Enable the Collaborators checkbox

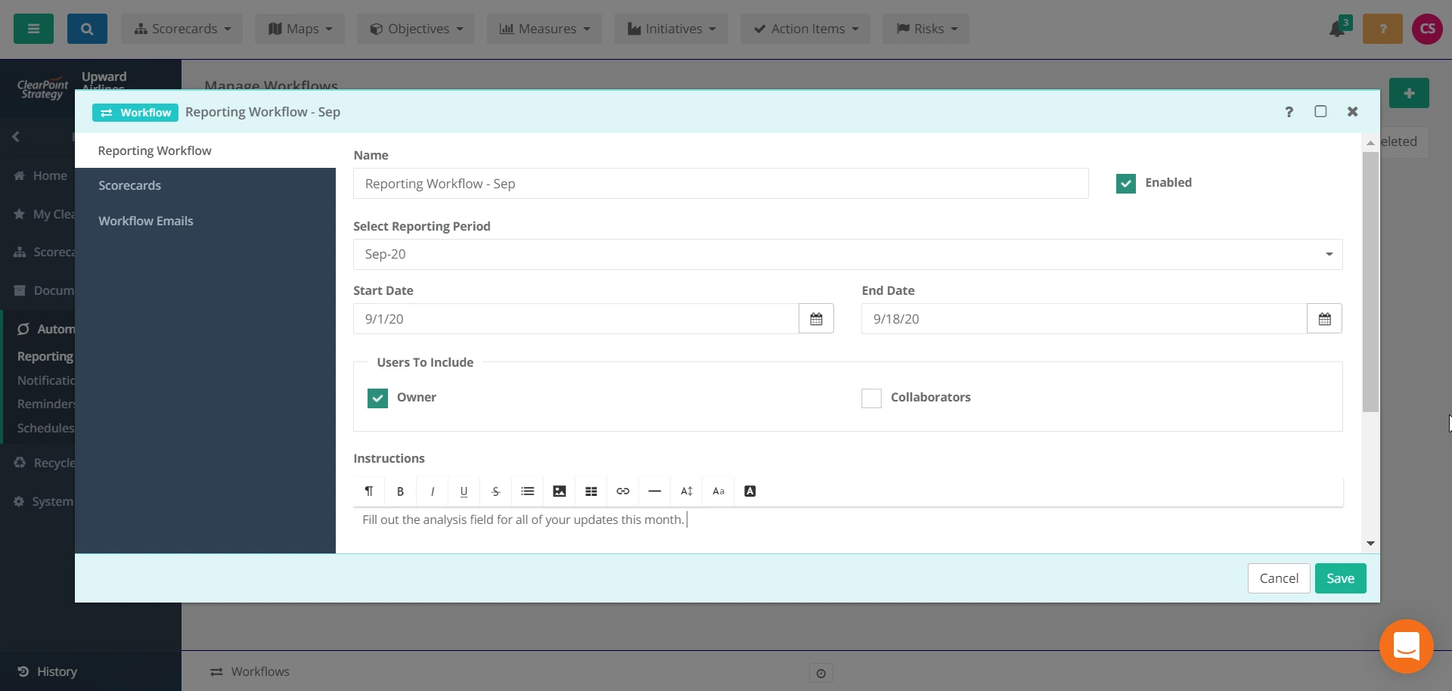click(x=870, y=398)
